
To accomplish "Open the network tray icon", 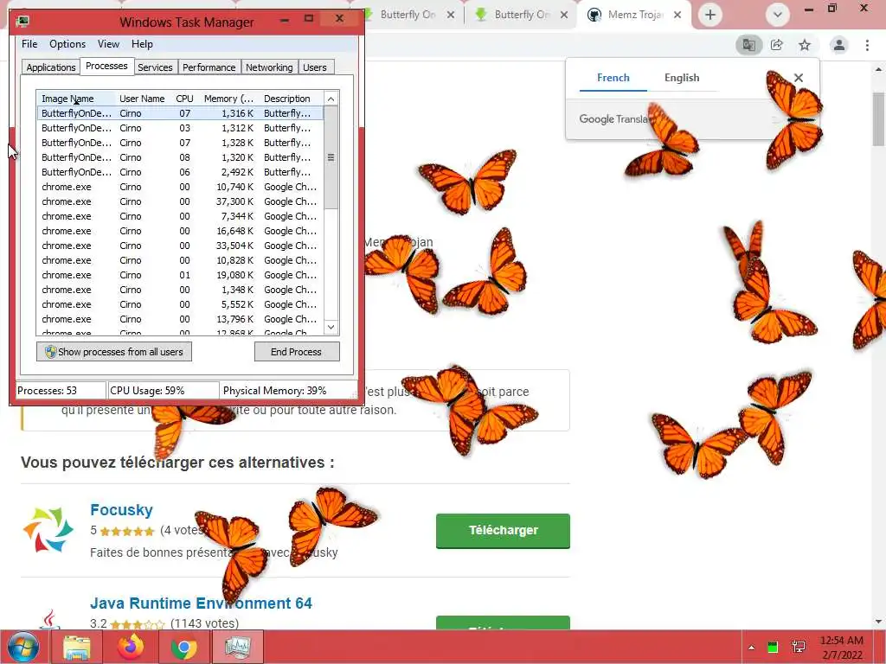I will pyautogui.click(x=799, y=647).
